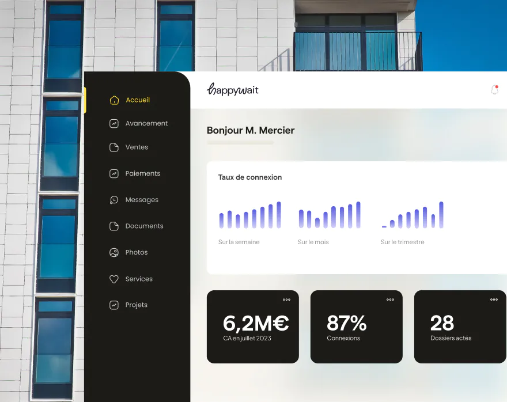Click the Accueil home icon
The height and width of the screenshot is (402, 507).
pyautogui.click(x=114, y=100)
